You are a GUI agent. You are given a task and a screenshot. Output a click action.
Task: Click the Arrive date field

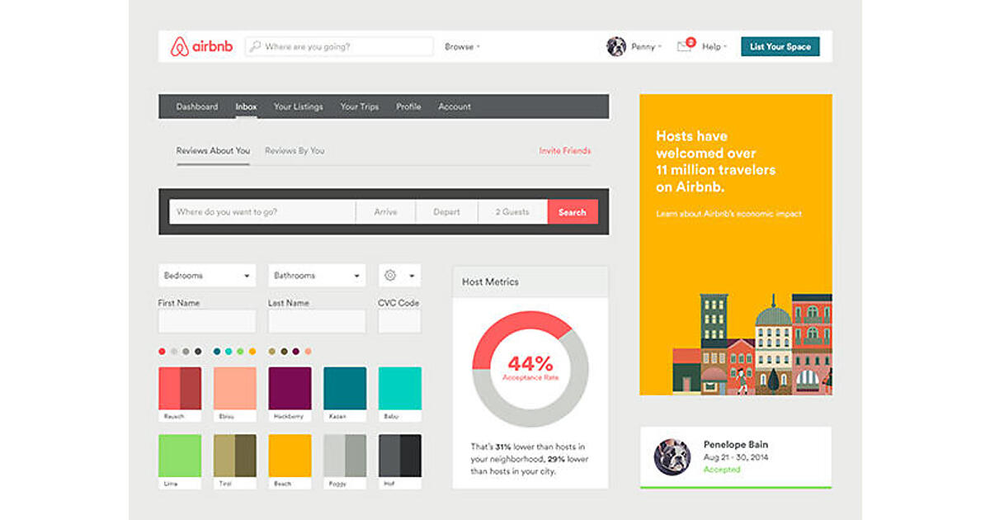[x=385, y=212]
